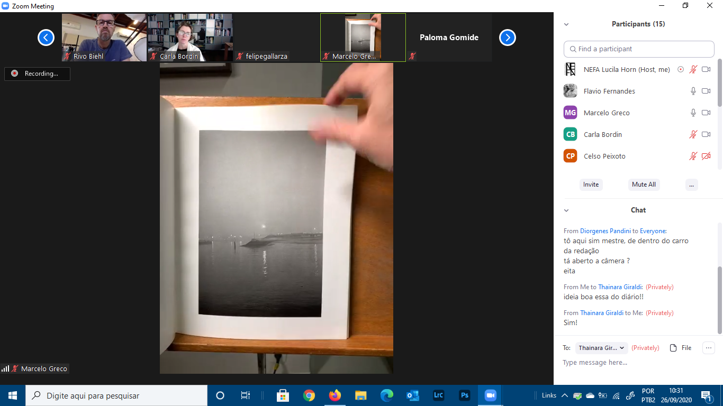Select Marcelo Greco in participants list
723x406 pixels.
coord(607,113)
